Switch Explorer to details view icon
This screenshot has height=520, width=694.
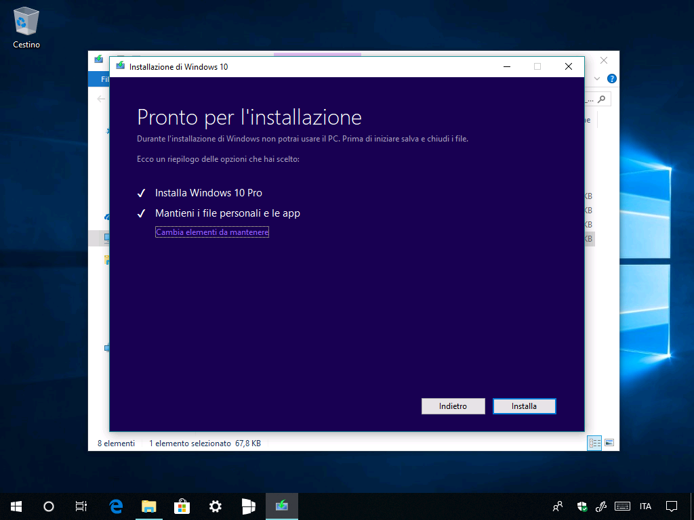click(594, 443)
